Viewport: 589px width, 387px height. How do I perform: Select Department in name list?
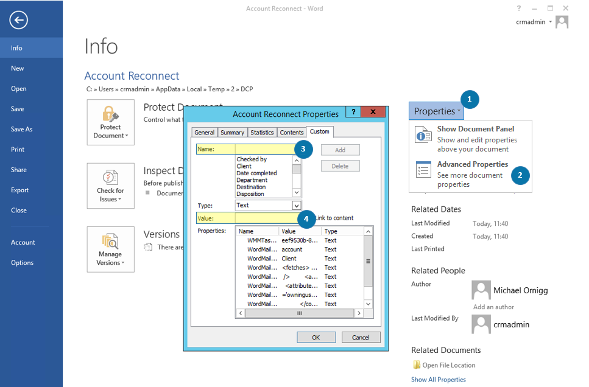pos(252,180)
